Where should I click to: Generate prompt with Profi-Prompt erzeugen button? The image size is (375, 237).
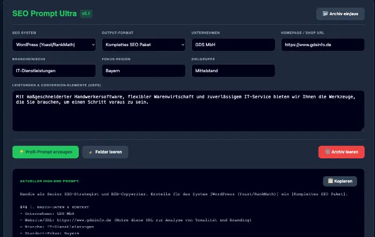point(46,152)
